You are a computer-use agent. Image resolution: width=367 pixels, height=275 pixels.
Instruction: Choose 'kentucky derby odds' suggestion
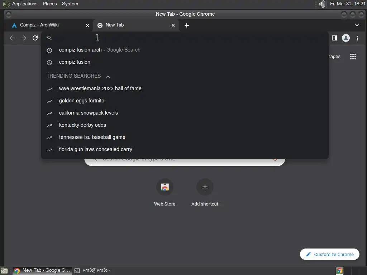pyautogui.click(x=185, y=125)
